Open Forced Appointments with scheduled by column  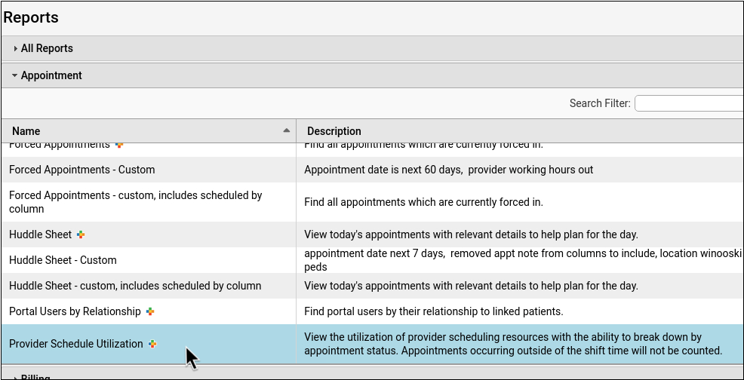(136, 202)
